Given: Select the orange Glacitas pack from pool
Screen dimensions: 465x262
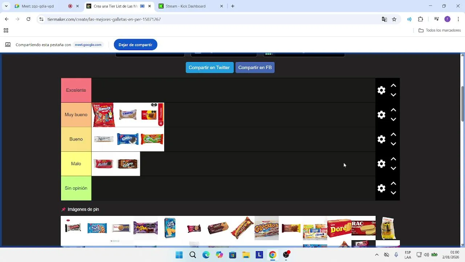Looking at the screenshot, I should pos(267,228).
